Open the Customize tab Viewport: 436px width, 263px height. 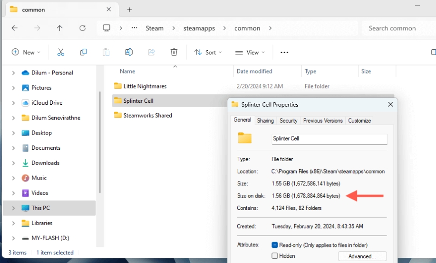[x=359, y=120]
